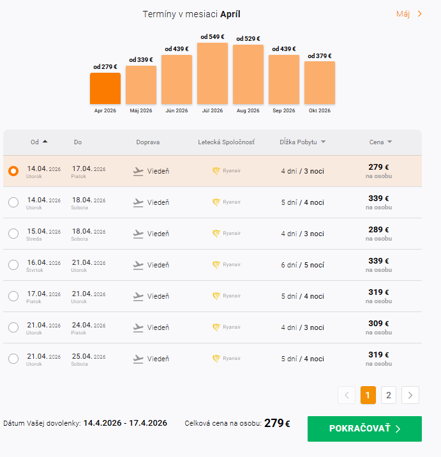Choose the 15.04–18.04 trip radio button
This screenshot has width=441, height=457.
pyautogui.click(x=13, y=234)
